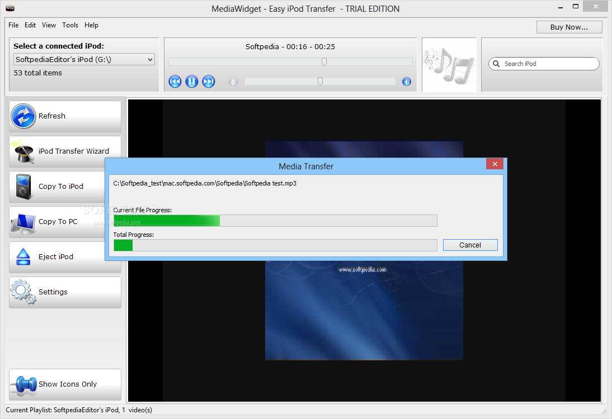Click the gears Settings icon
This screenshot has height=419, width=612.
click(23, 292)
